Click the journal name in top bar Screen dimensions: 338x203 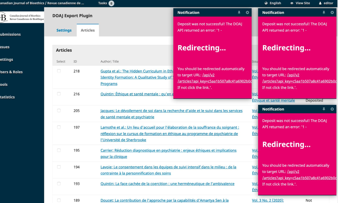point(42,3)
